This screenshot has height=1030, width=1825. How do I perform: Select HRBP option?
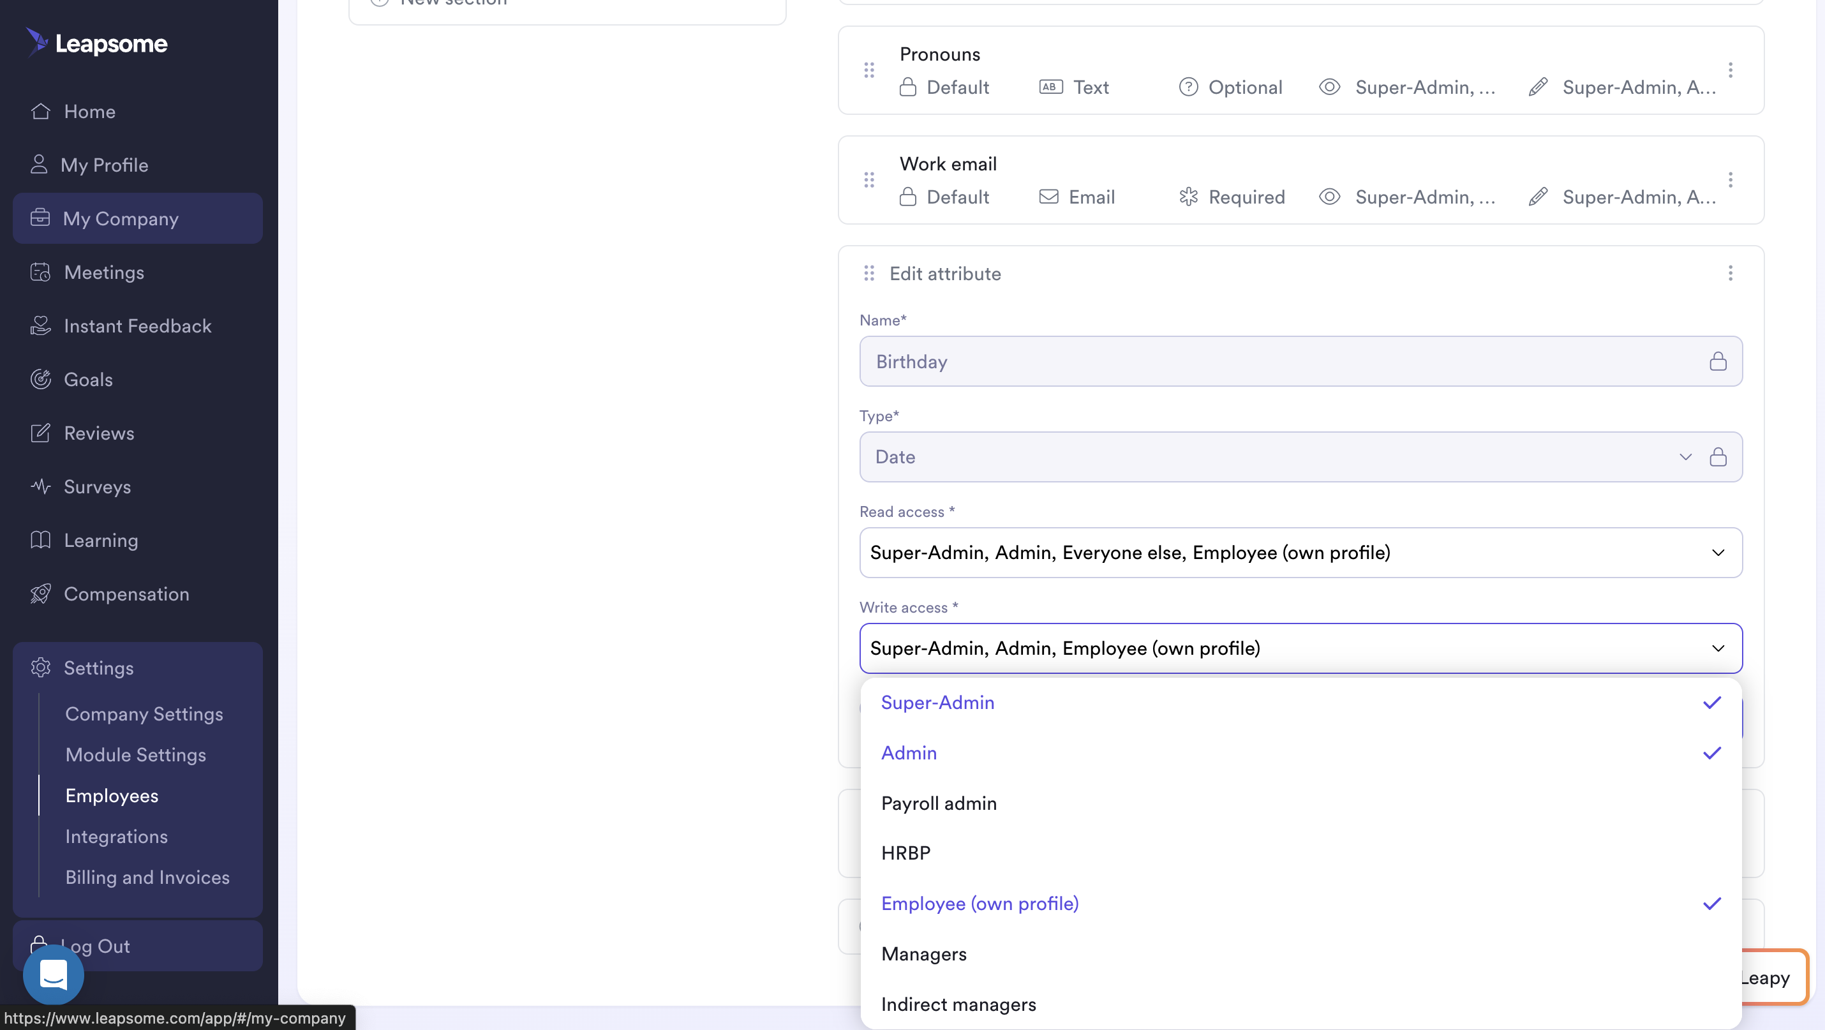click(x=1300, y=854)
